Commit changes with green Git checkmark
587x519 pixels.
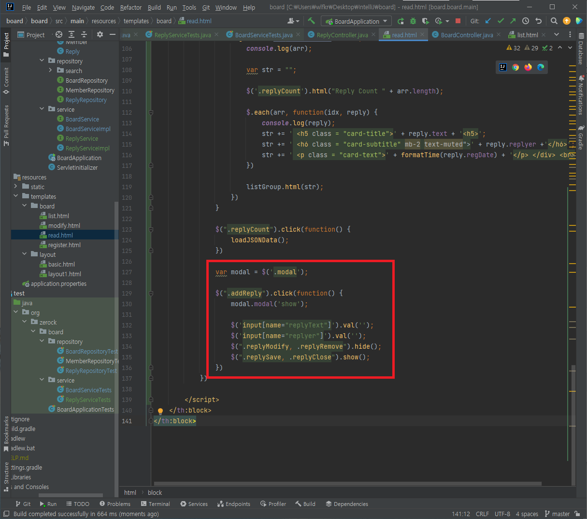pos(501,21)
